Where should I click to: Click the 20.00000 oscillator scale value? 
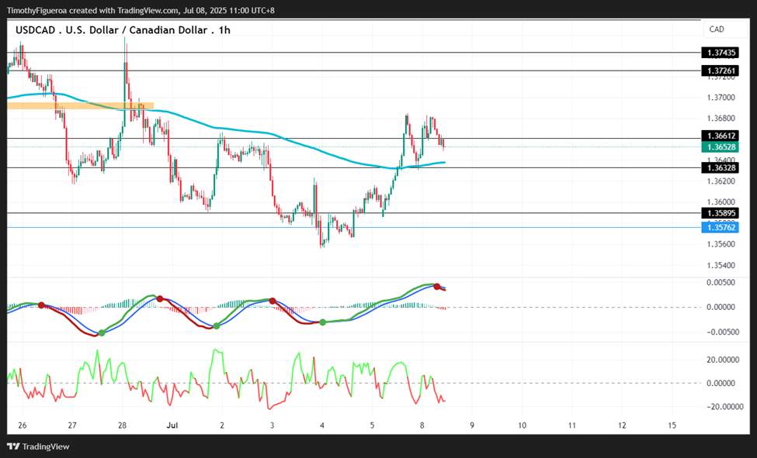(x=723, y=360)
